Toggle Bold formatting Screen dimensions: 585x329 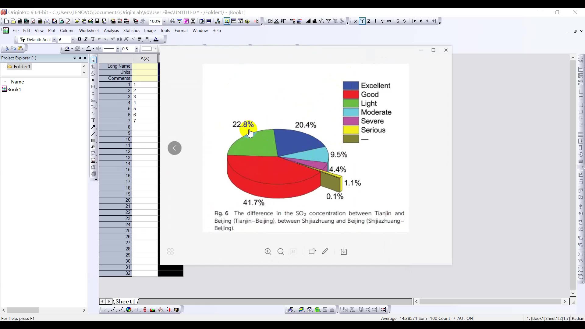coord(79,39)
